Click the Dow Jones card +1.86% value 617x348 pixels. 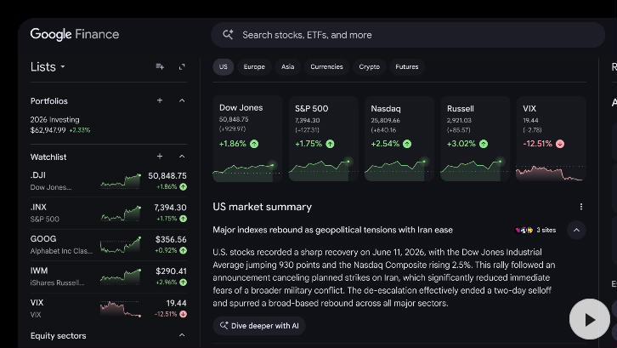233,144
